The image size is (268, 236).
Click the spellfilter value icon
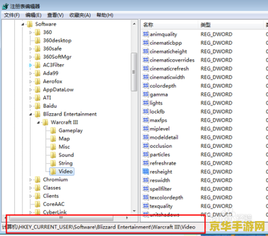tap(146, 188)
